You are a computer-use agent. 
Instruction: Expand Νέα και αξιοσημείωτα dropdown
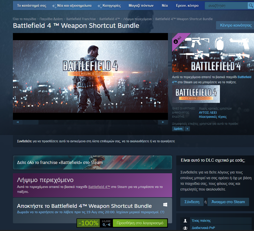[x=72, y=6]
